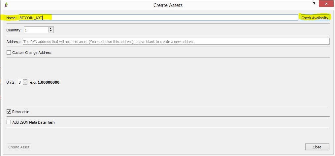
Task: Decrease Units with the down arrow
Action: pyautogui.click(x=25, y=84)
